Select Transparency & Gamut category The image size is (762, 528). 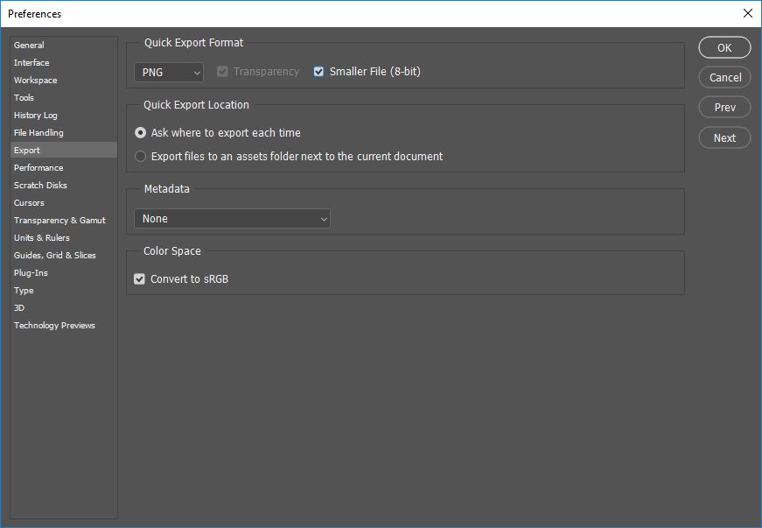(x=59, y=221)
